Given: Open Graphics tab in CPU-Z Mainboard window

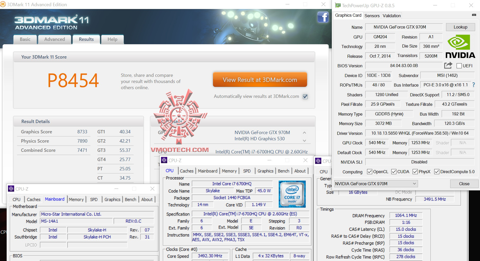Looking at the screenshot, I should click(112, 199).
